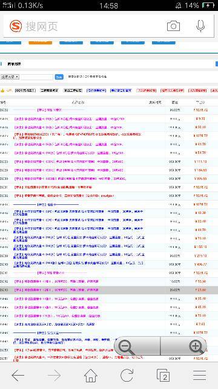Image resolution: width=218 pixels, height=389 pixels.
Task: Select the gray highlighted product row
Action: pyautogui.click(x=109, y=290)
